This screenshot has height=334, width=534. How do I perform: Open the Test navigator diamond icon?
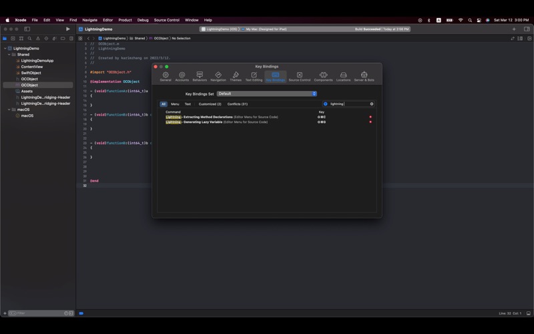pos(46,39)
